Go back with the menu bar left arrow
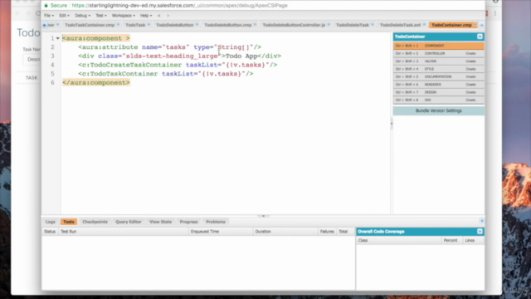The width and height of the screenshot is (531, 299). pos(158,16)
